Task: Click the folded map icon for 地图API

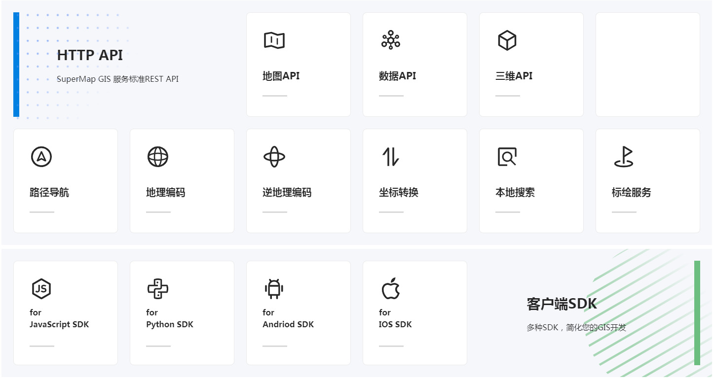Action: point(274,40)
